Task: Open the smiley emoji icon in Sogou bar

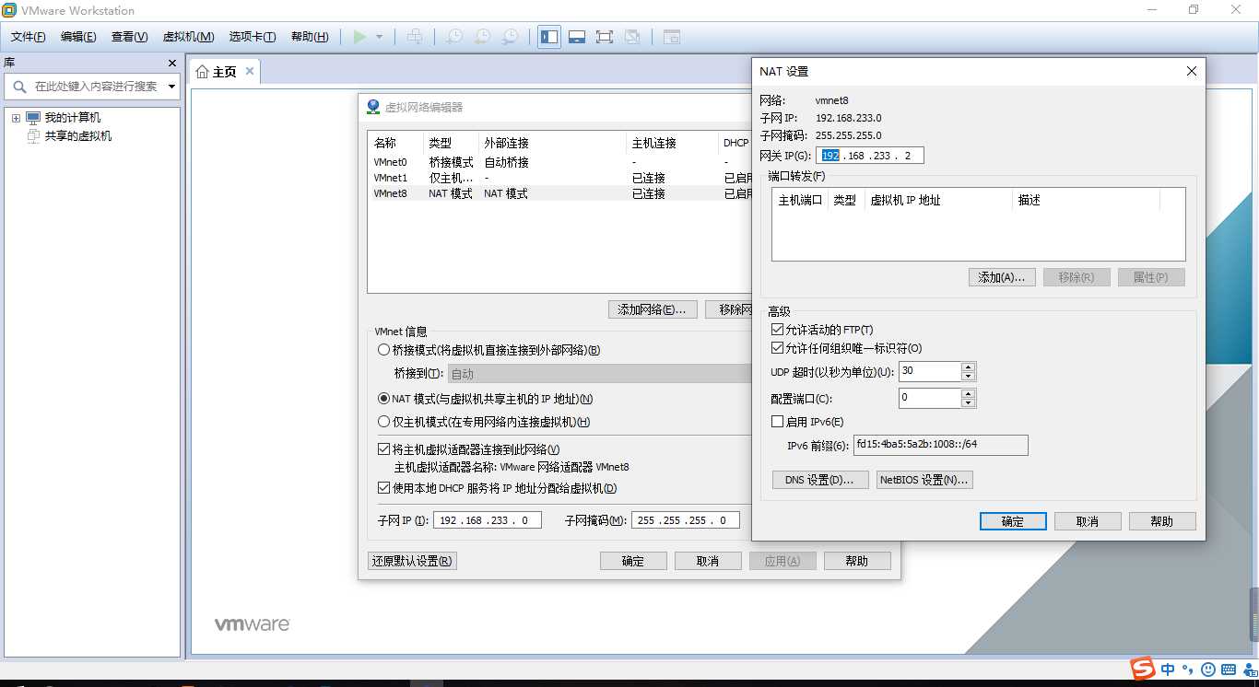Action: tap(1208, 670)
